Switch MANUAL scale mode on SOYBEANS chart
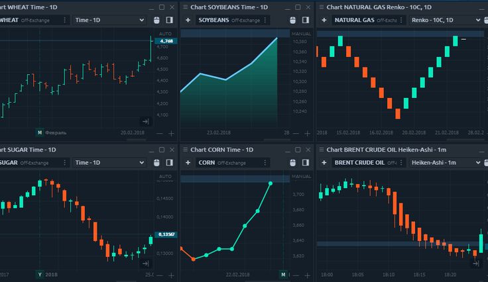488x282 pixels. [x=301, y=31]
